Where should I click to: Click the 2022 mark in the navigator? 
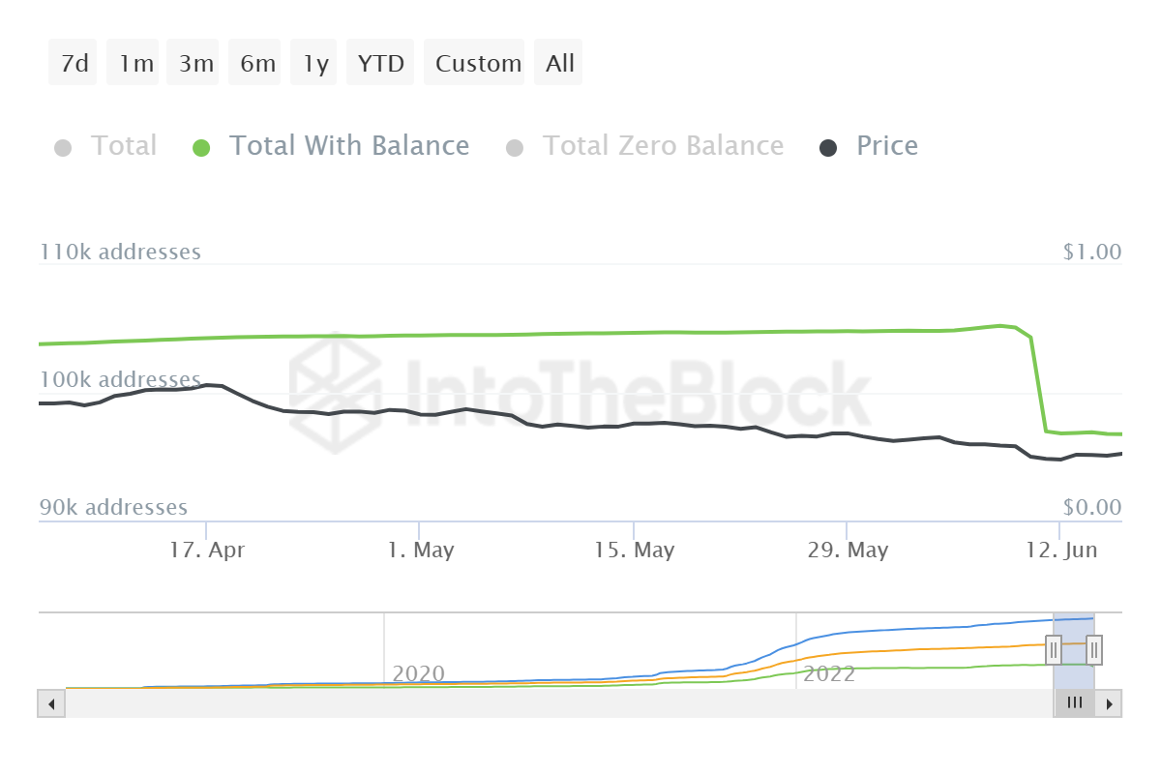point(829,673)
